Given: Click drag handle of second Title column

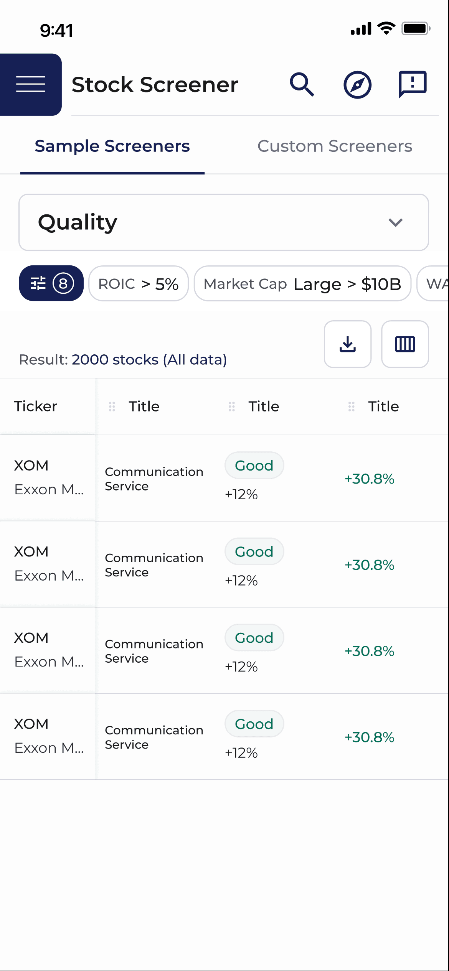Looking at the screenshot, I should 232,407.
